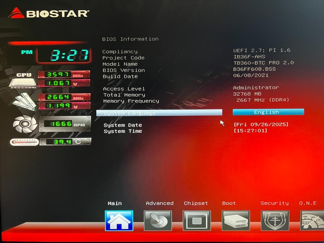Select the Security tab label
Viewport: 324px width, 243px height.
[274, 203]
